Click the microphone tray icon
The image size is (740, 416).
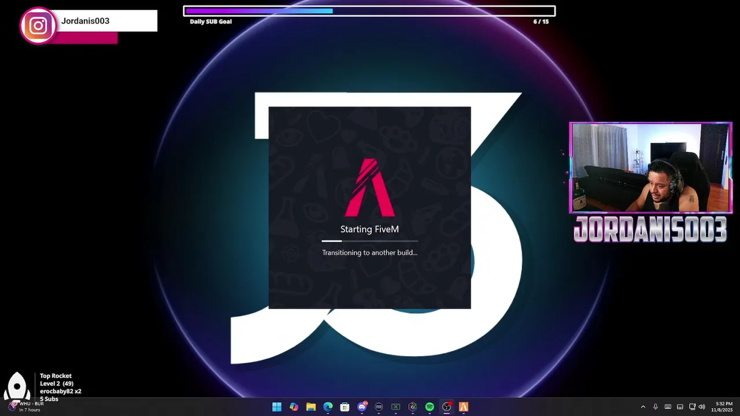(655, 407)
